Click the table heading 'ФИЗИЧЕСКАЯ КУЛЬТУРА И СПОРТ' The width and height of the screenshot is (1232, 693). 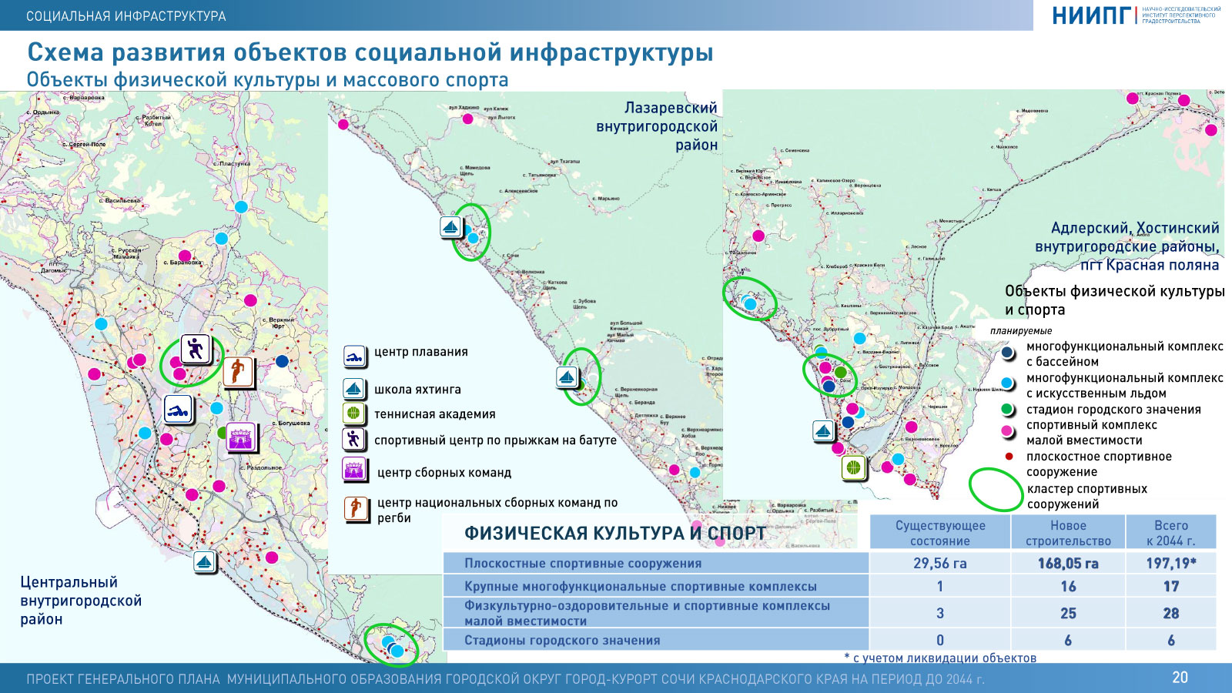click(x=615, y=534)
